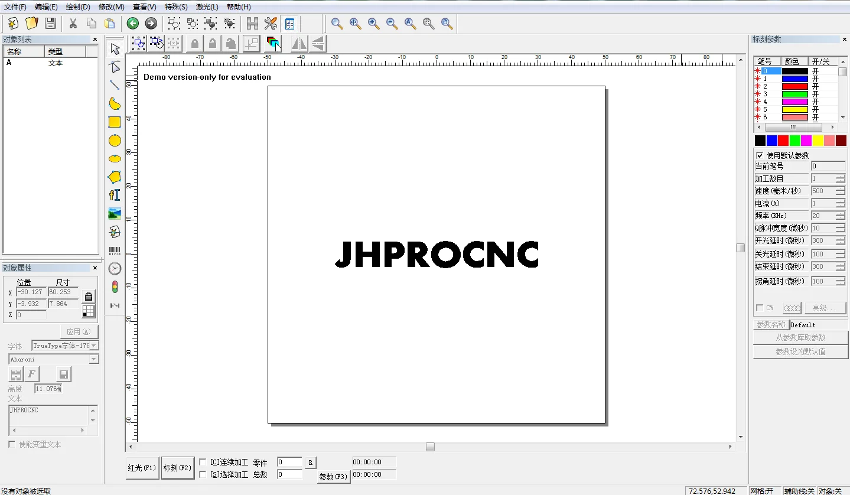Select the barcode tool
850x495 pixels.
[115, 251]
